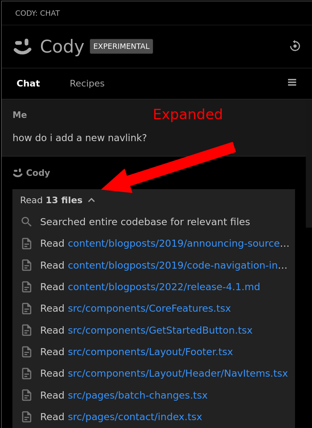This screenshot has width=312, height=428.
Task: Click the reset chat circular arrow icon
Action: (295, 46)
